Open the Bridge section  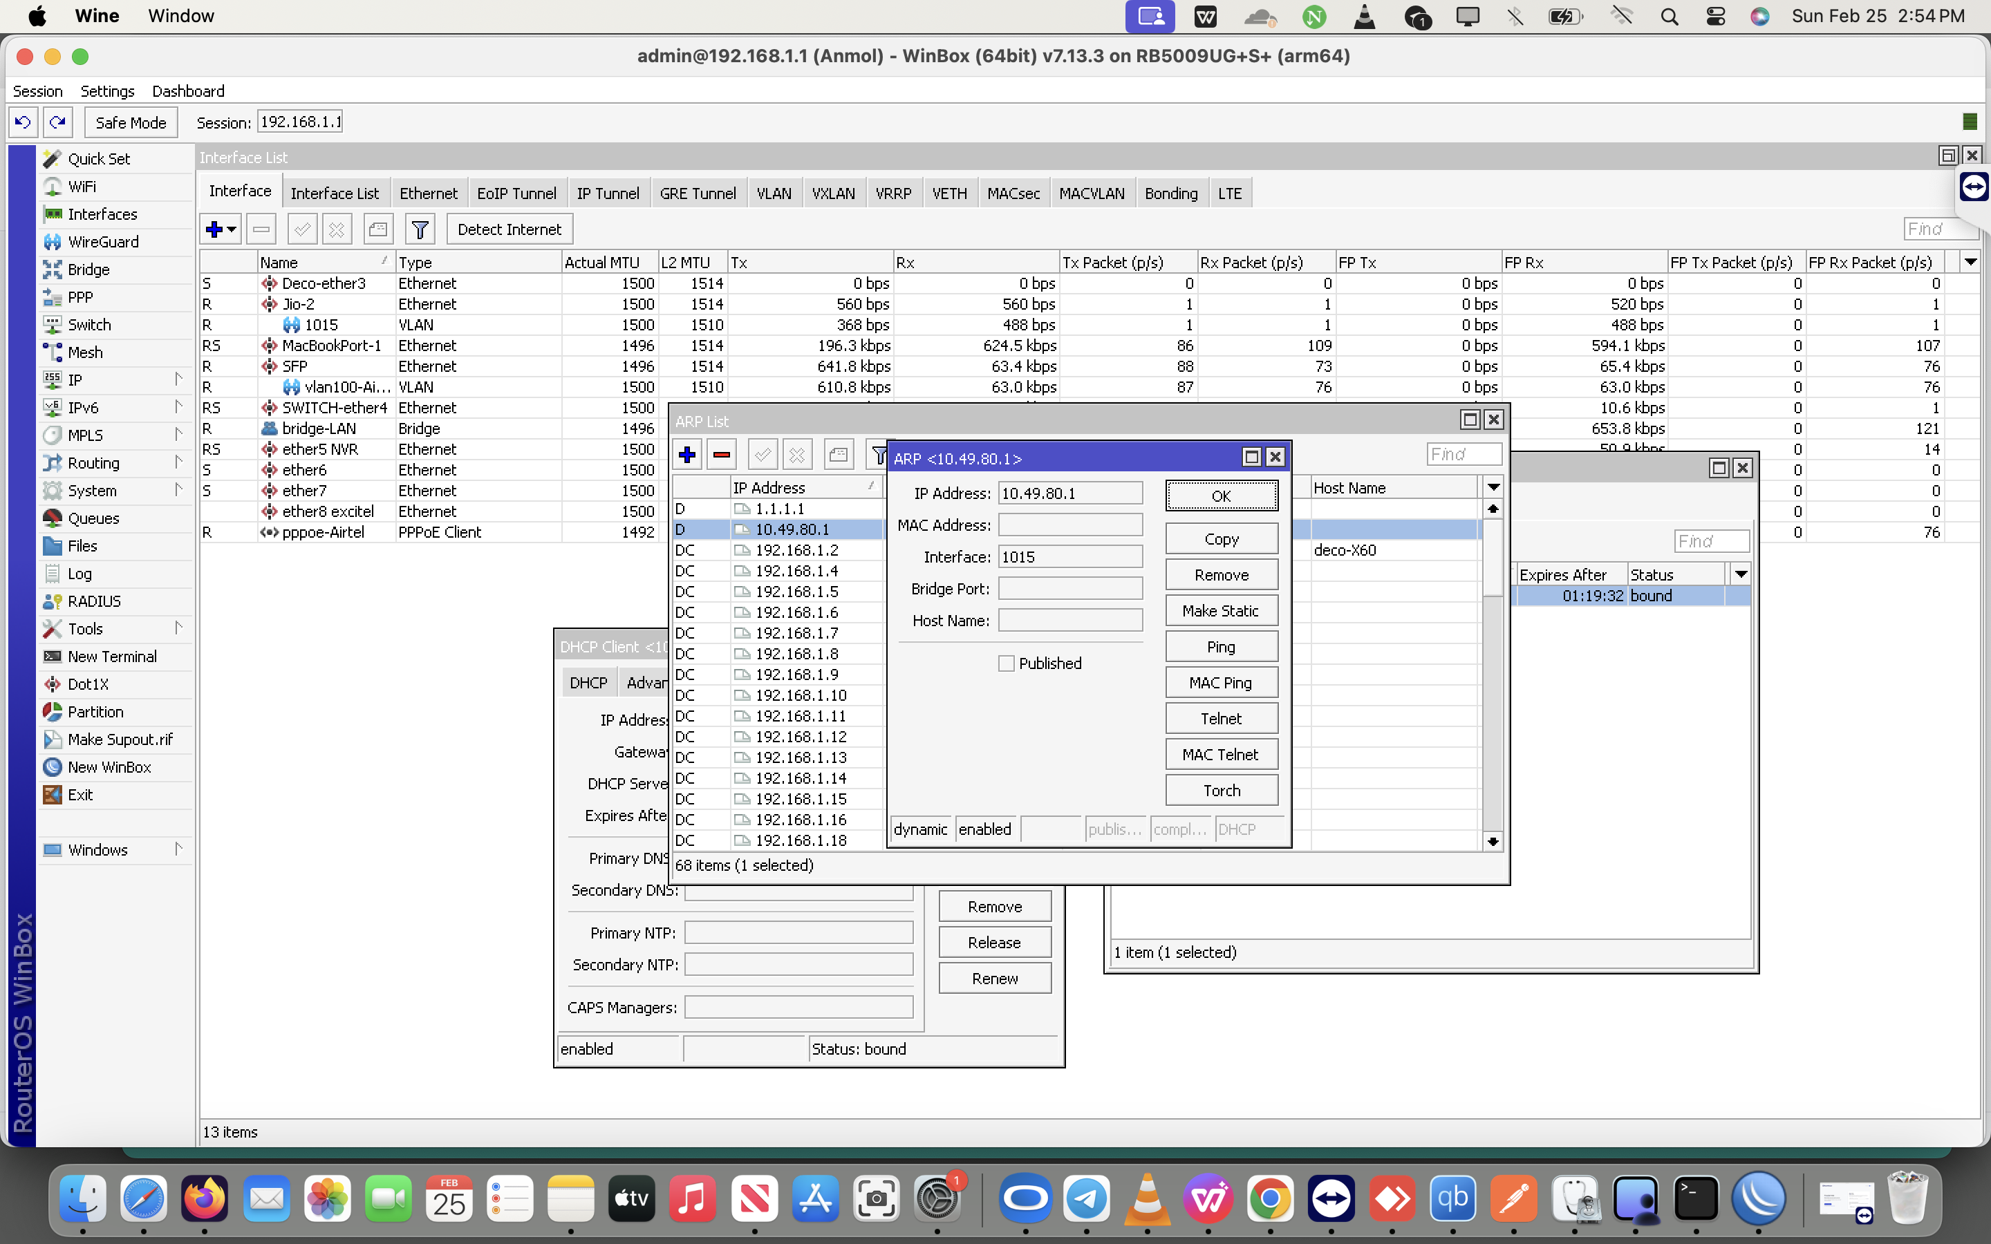tap(88, 270)
